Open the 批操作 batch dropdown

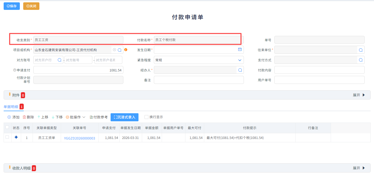click(x=76, y=117)
